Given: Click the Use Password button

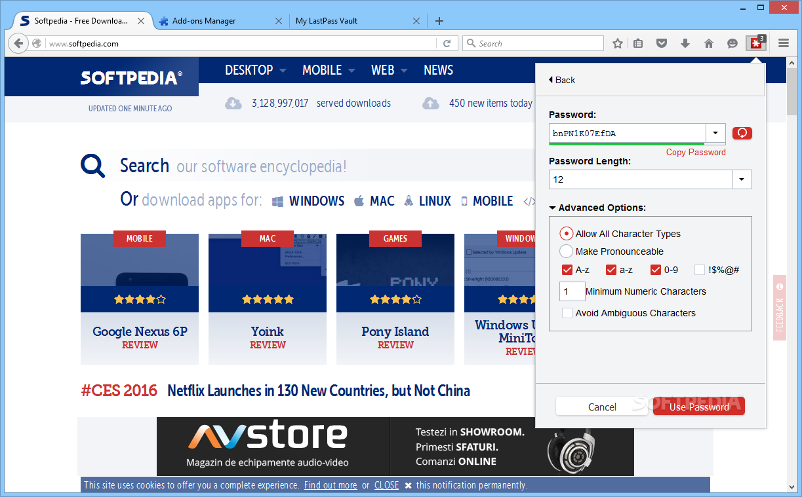Looking at the screenshot, I should (x=699, y=407).
